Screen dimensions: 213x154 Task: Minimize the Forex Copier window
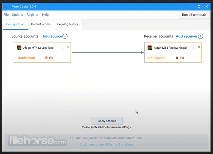191,7
